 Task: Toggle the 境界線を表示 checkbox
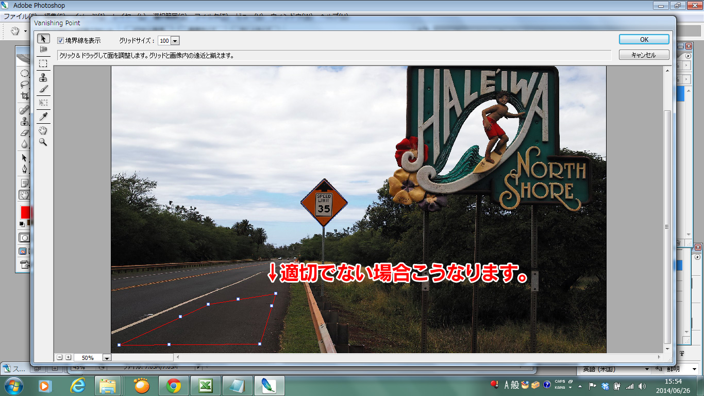coord(60,41)
